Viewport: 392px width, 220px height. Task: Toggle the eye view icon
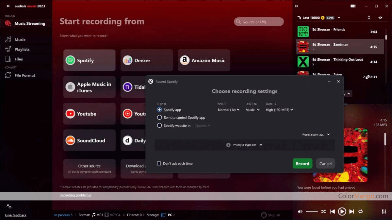click(x=380, y=18)
